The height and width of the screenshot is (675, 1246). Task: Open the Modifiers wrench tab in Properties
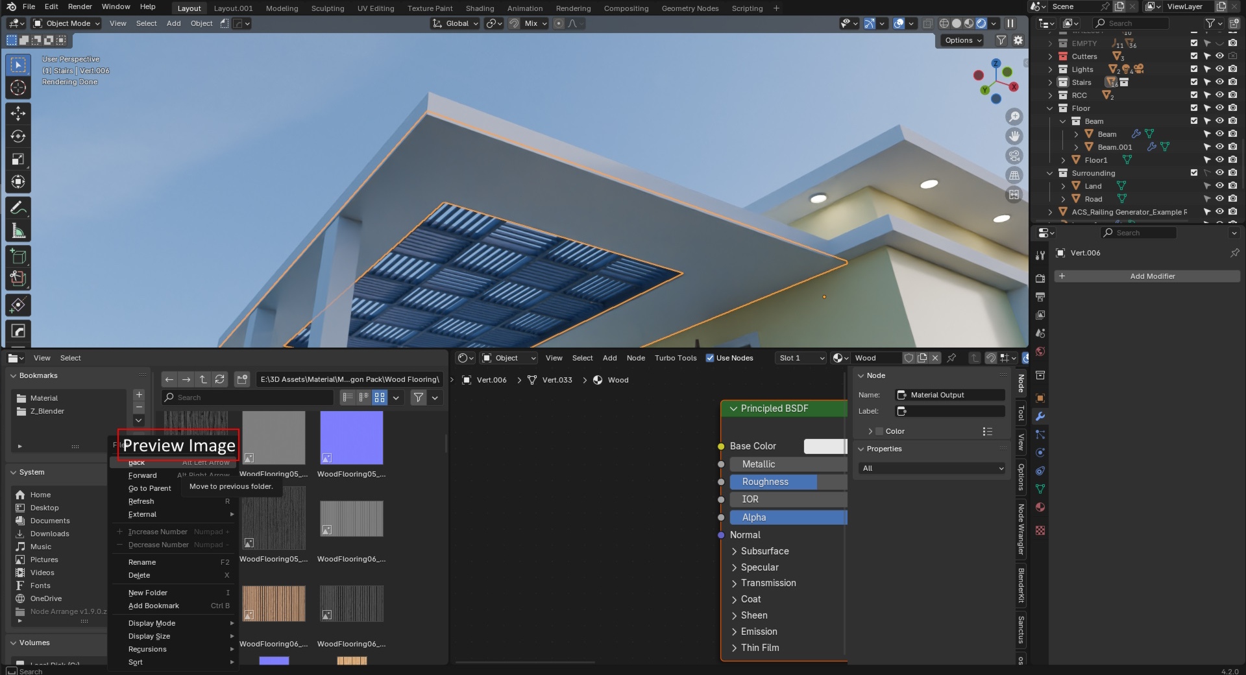[x=1040, y=416]
